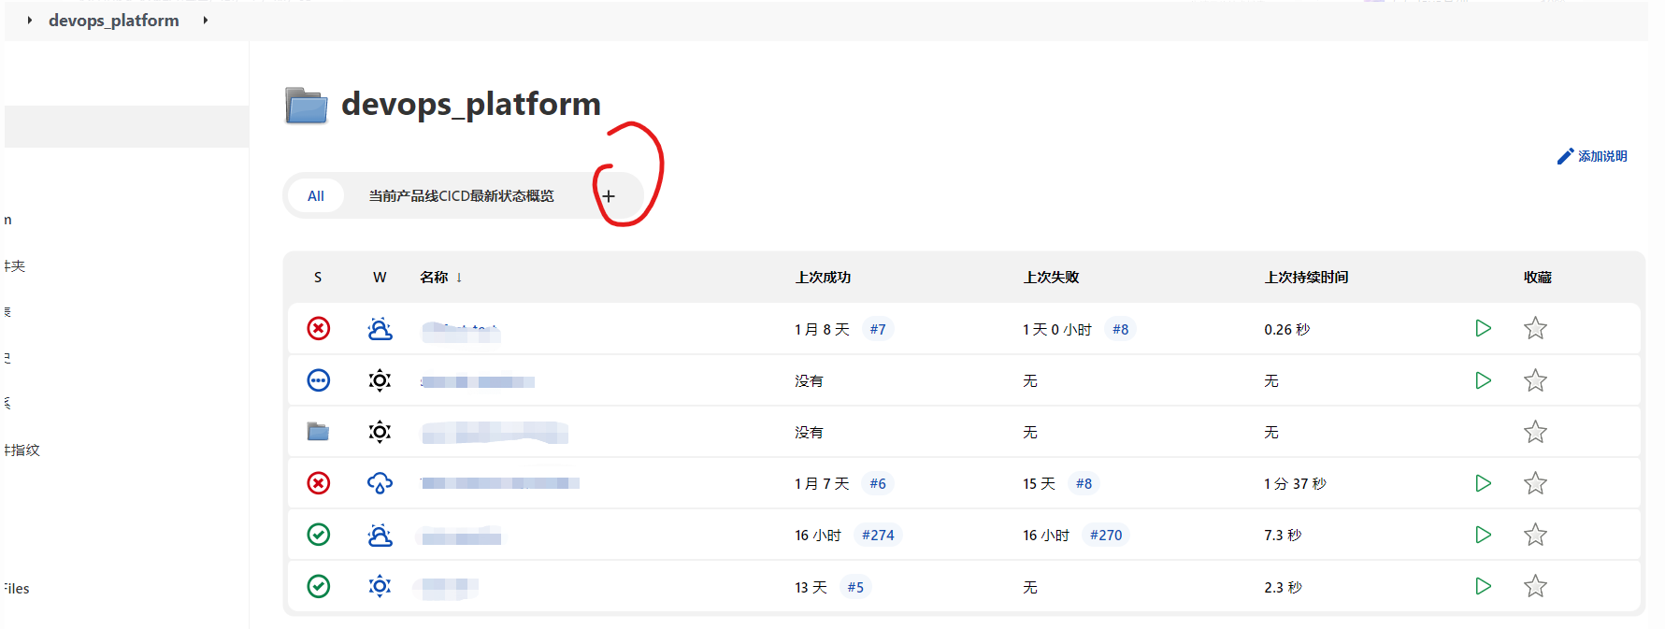Click failed status icon in first row
Screen dimensions: 1665x629
pyautogui.click(x=319, y=329)
